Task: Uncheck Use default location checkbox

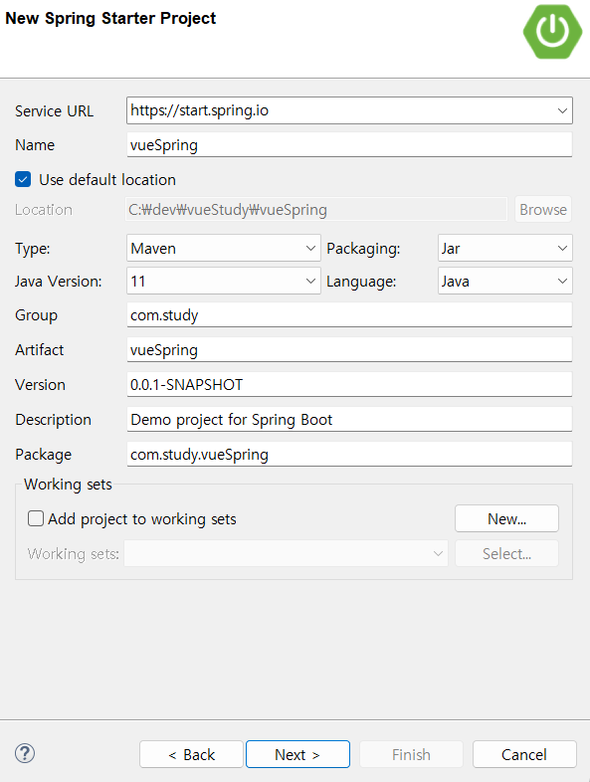Action: [23, 179]
